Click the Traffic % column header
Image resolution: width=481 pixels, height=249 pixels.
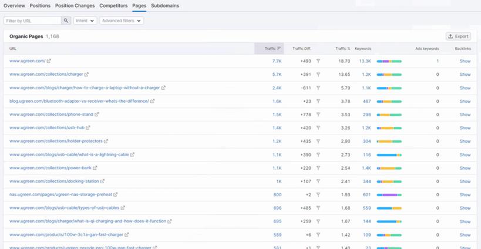(x=342, y=49)
